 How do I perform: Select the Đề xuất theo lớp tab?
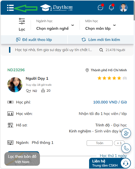click(34, 40)
